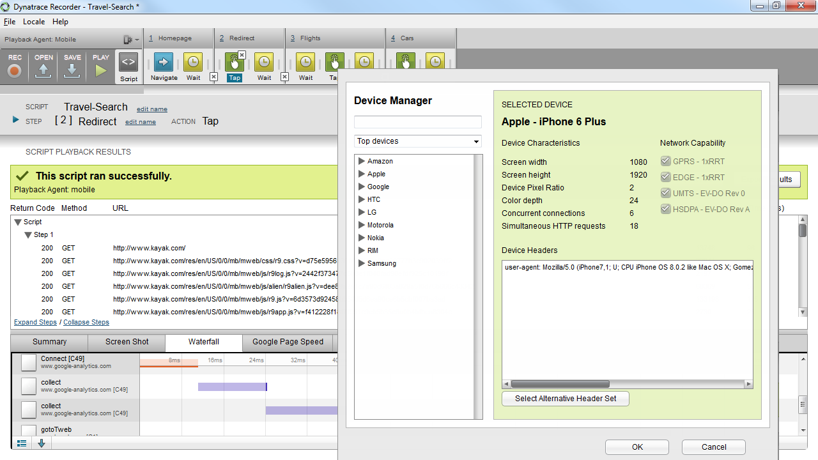This screenshot has height=460, width=818.
Task: Expand the Samsung device group
Action: (362, 263)
